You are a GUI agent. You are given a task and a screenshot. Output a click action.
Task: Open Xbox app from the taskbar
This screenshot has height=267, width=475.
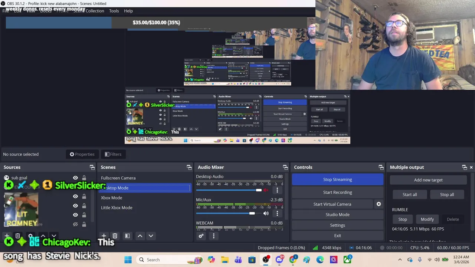coord(347,260)
